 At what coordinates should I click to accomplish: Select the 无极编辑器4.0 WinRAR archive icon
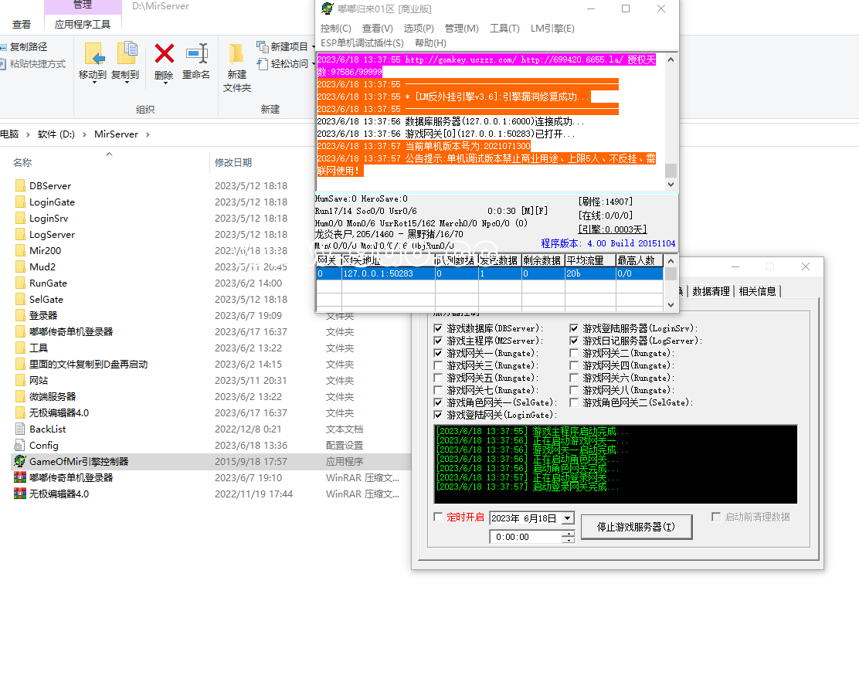pos(20,494)
